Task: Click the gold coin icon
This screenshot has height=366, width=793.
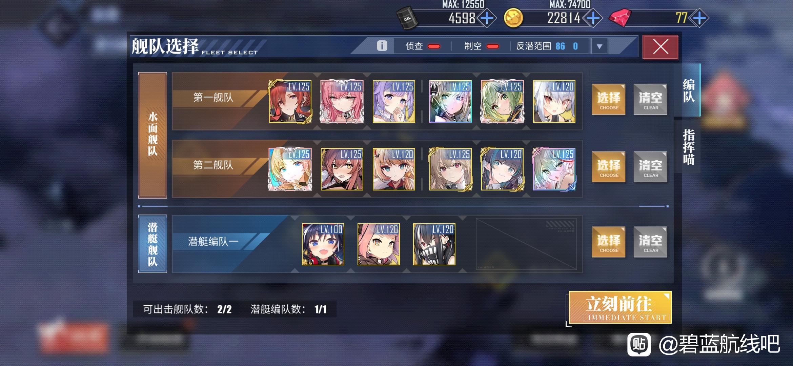Action: point(513,18)
